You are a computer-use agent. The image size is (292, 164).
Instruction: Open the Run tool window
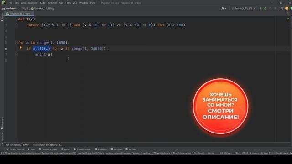[x=31, y=149]
